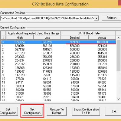121x121 pixels.
Task: Open the Connected Devices dropdown arrow
Action: point(96,18)
